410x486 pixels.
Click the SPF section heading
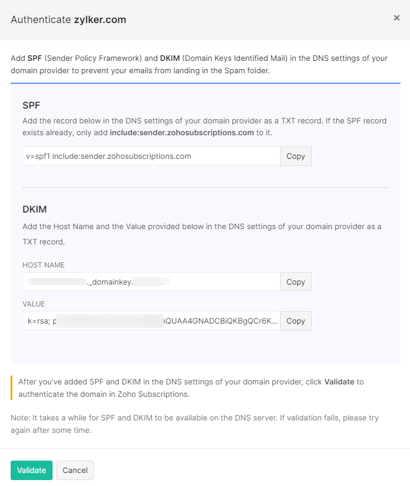pos(32,105)
